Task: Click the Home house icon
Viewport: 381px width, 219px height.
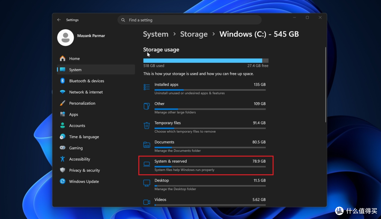Action: (x=62, y=59)
